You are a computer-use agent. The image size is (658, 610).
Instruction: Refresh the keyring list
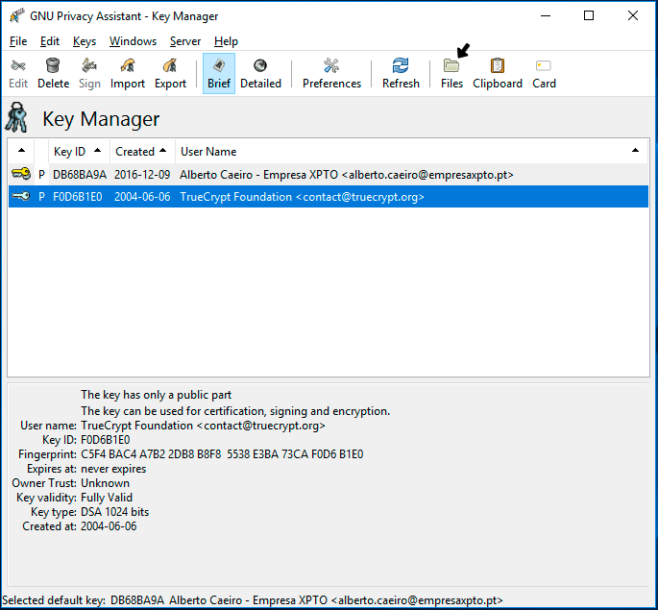click(401, 73)
